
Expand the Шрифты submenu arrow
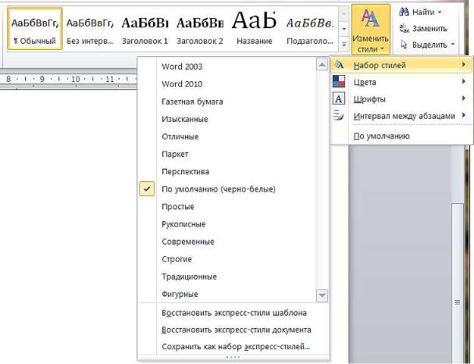464,98
